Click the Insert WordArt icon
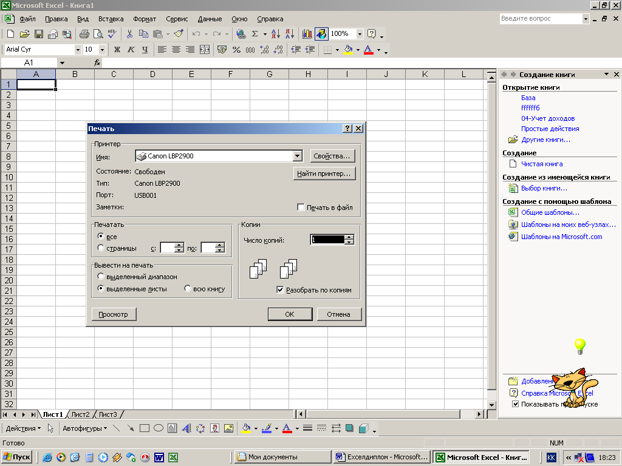 186,428
